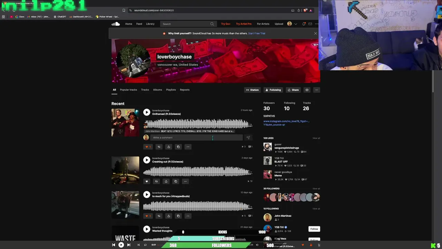
Task: Share to much for you track
Action: 169,216
